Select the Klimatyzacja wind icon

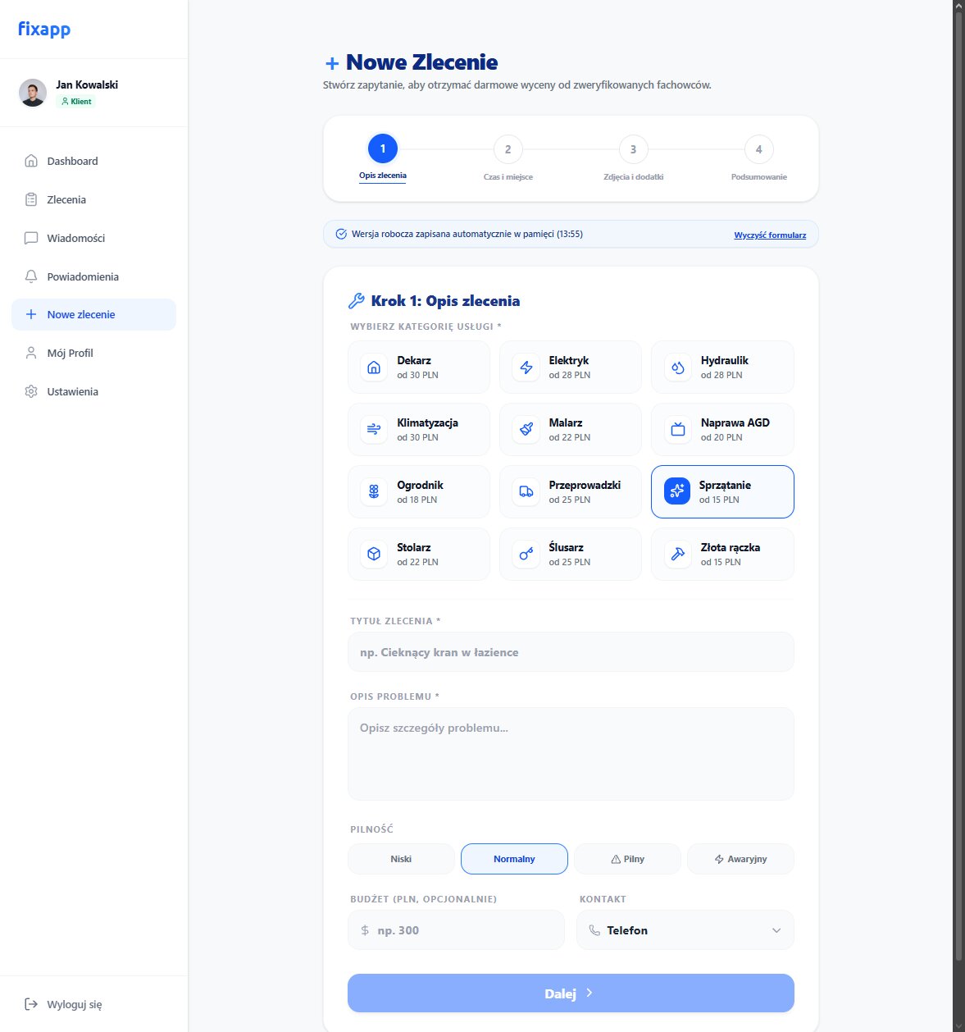374,429
